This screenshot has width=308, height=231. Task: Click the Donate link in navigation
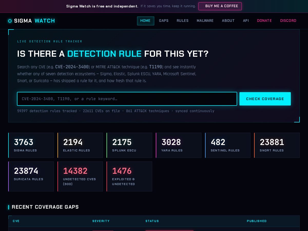264,21
